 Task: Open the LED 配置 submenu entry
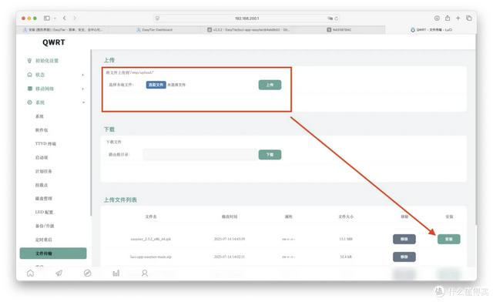click(44, 212)
